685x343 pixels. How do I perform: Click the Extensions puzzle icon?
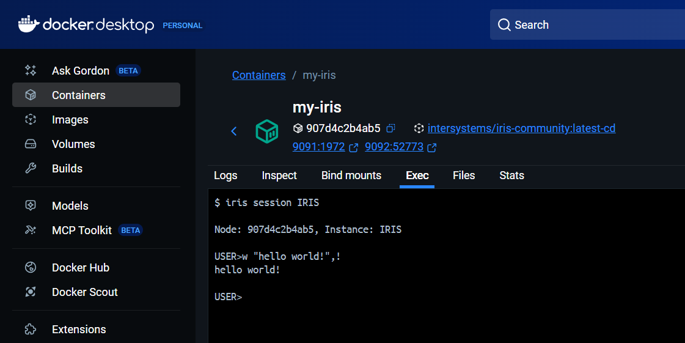[x=31, y=330]
